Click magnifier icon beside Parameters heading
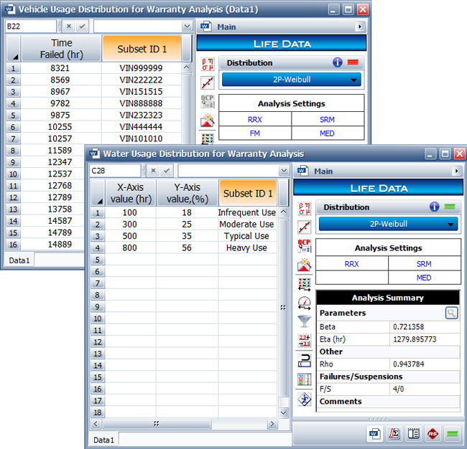467x449 pixels. tap(450, 313)
